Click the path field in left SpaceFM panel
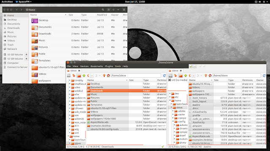This screenshot has height=151, width=270. [136, 75]
